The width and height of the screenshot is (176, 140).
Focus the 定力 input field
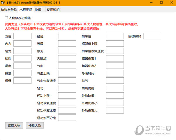pyautogui.click(x=23, y=51)
